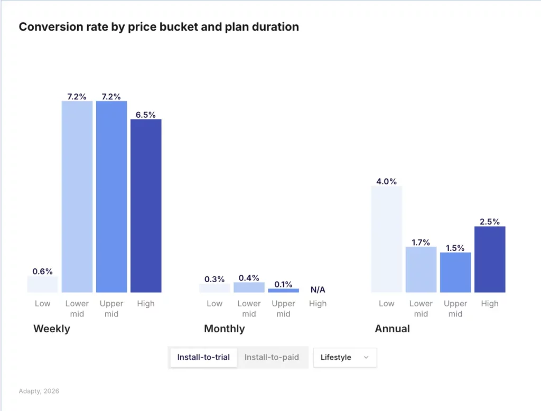Select the 1.7% Lower mid Annual bar
Screen dimensions: 541x411
click(x=421, y=269)
